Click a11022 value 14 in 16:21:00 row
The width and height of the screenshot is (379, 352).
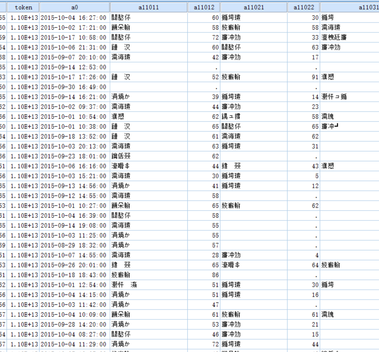[x=315, y=97]
